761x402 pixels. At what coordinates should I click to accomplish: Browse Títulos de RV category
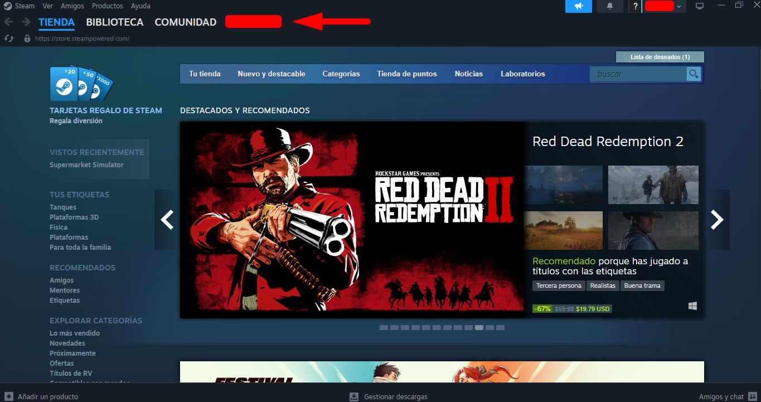coord(71,374)
